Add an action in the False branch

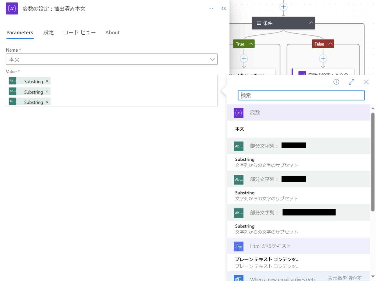coord(323,58)
